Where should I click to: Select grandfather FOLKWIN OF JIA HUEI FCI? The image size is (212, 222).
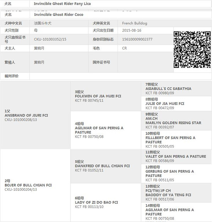pyautogui.click(x=98, y=96)
